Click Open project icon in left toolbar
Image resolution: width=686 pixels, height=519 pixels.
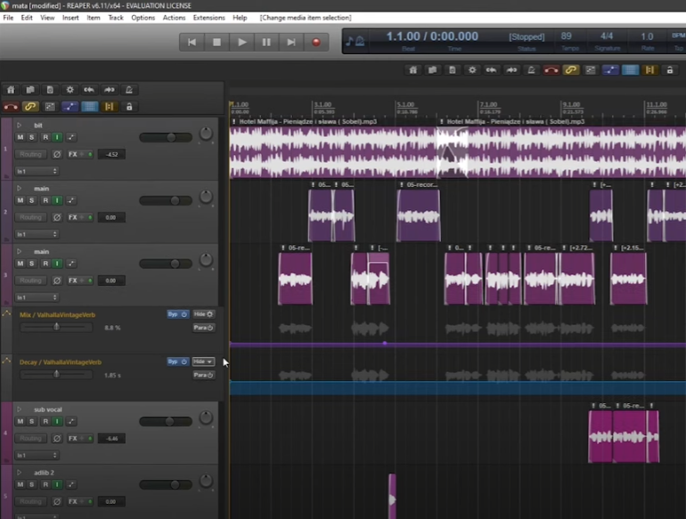30,90
